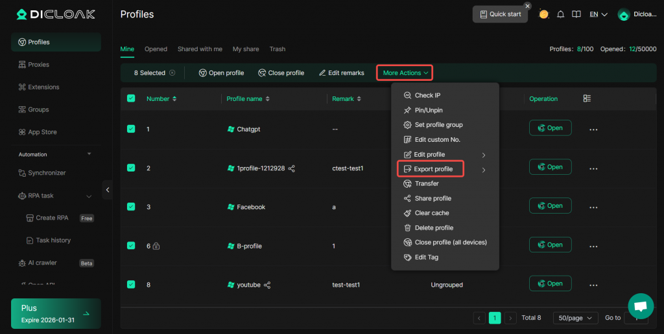
Task: Click the gold coin icon in header
Action: [543, 14]
